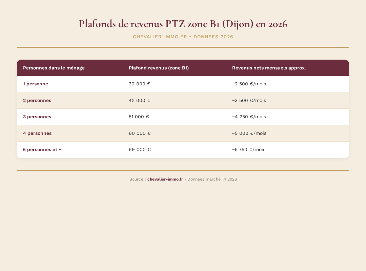Click the chevalier-immo.fr source link
366x271 pixels.
click(165, 179)
